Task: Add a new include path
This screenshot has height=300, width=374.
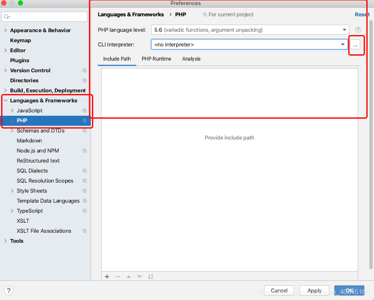Action: (x=107, y=276)
